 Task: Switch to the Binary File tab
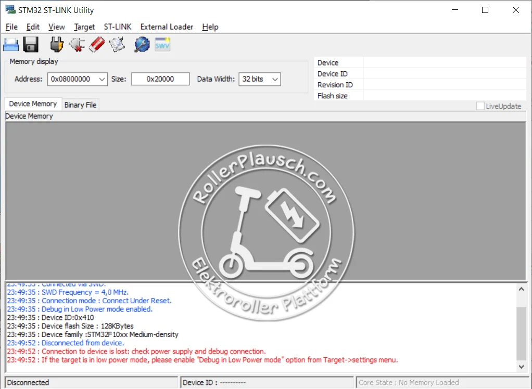point(80,105)
